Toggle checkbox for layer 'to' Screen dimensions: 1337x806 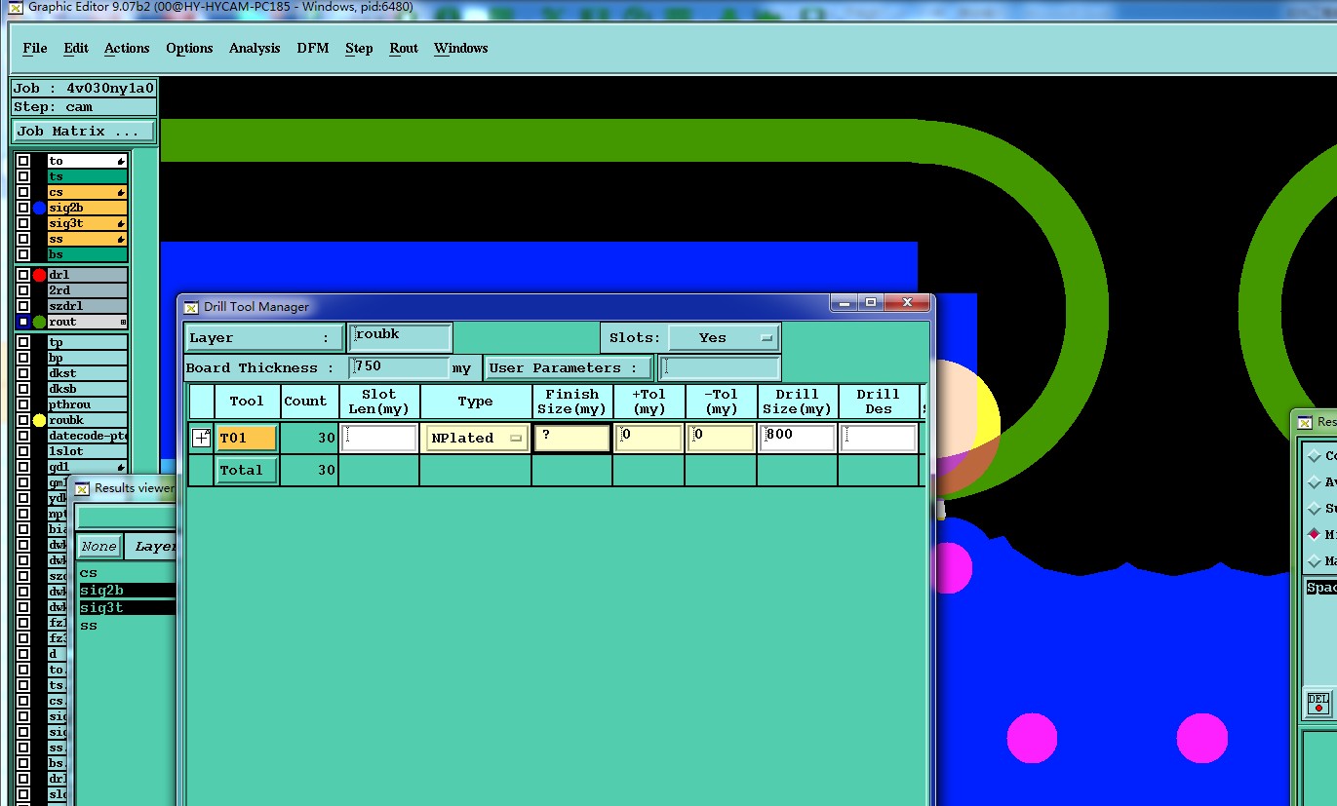coord(23,161)
